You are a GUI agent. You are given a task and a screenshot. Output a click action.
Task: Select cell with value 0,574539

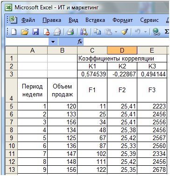pos(92,74)
